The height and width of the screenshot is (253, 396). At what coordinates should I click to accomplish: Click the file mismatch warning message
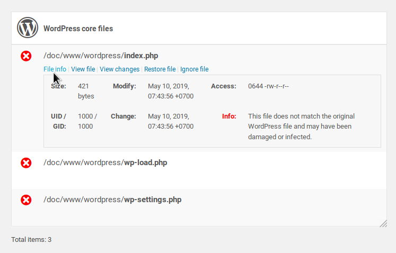[301, 126]
